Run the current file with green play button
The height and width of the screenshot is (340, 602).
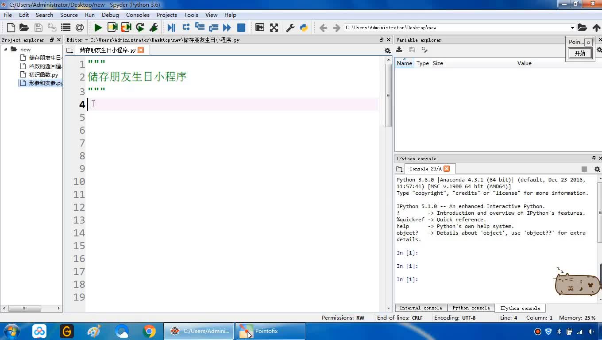pos(98,27)
